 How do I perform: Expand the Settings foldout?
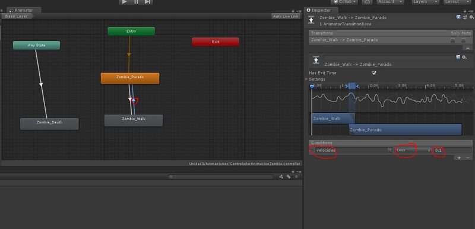click(306, 79)
